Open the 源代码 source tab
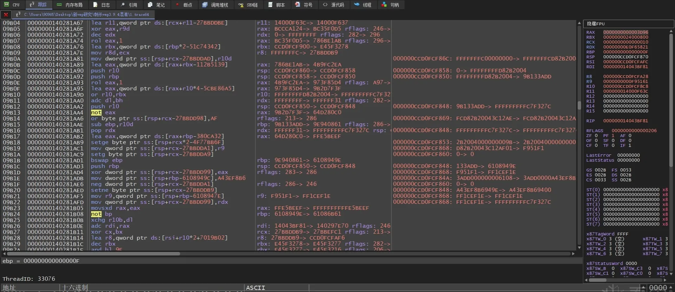 333,5
